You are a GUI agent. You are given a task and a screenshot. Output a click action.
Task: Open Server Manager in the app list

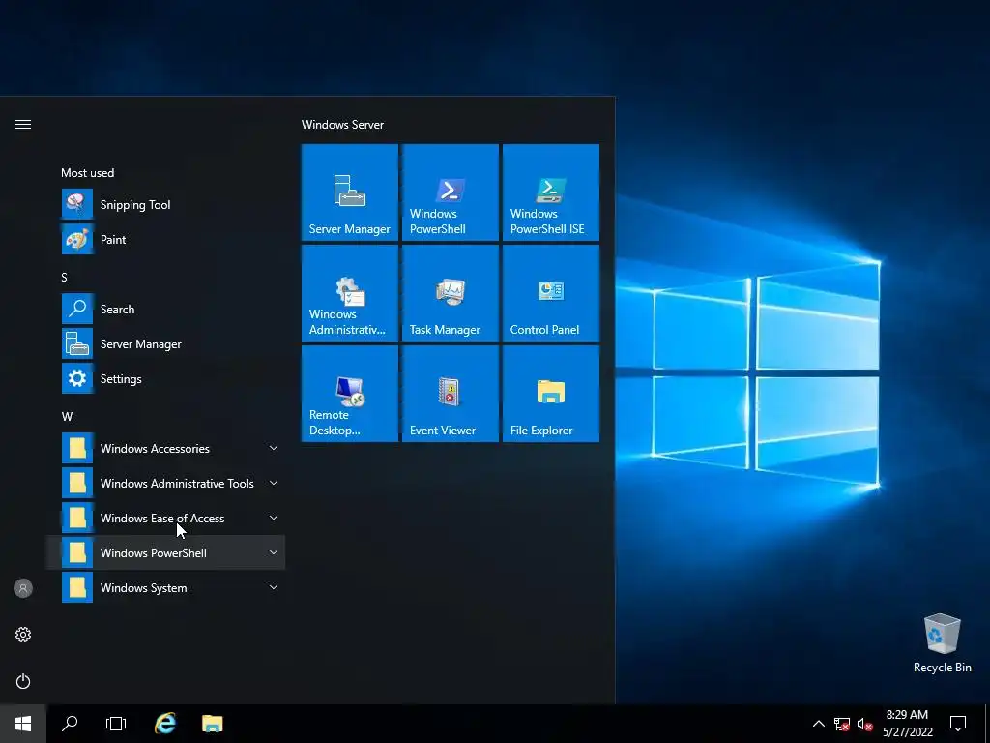165,343
